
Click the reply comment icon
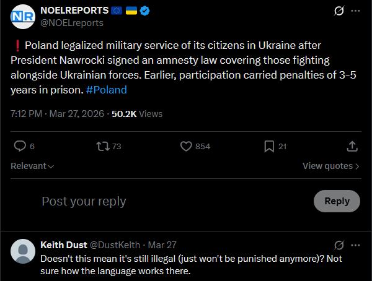pyautogui.click(x=20, y=146)
